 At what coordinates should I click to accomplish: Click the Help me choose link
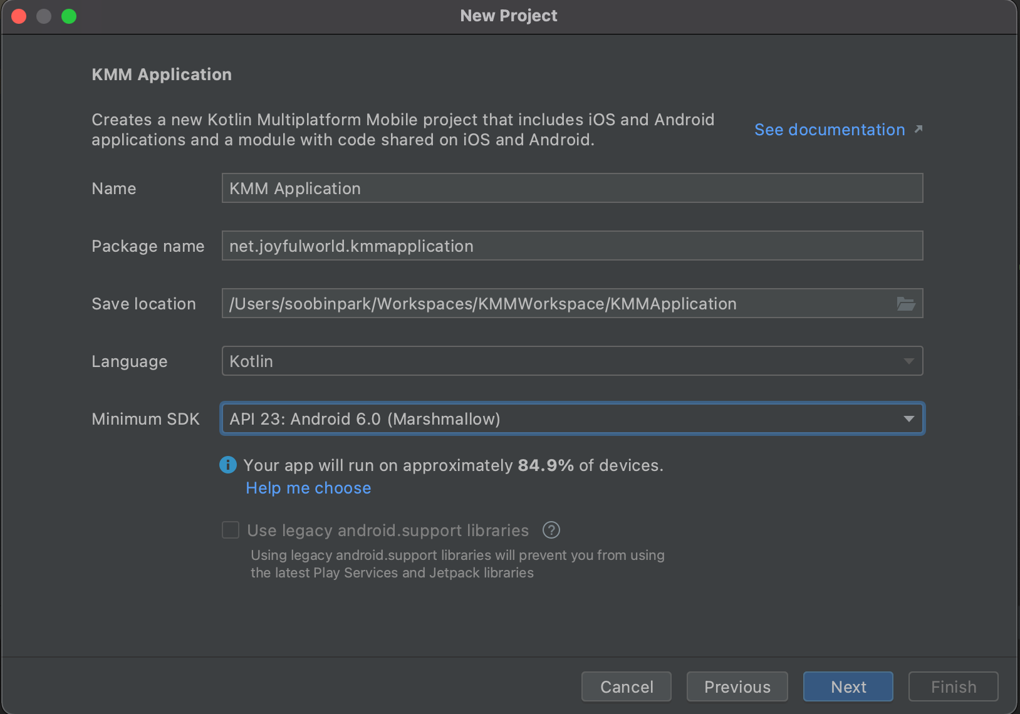click(x=308, y=488)
